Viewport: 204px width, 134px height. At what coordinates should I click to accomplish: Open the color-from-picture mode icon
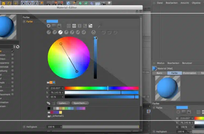click(x=59, y=26)
